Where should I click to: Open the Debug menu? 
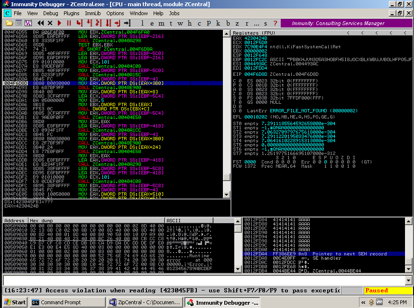pos(51,13)
